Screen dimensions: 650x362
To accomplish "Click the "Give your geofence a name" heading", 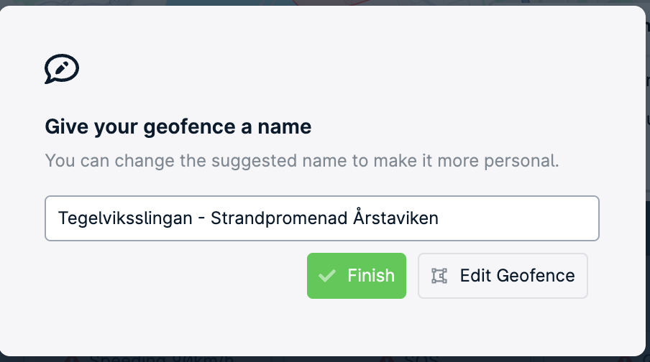I will pyautogui.click(x=178, y=126).
